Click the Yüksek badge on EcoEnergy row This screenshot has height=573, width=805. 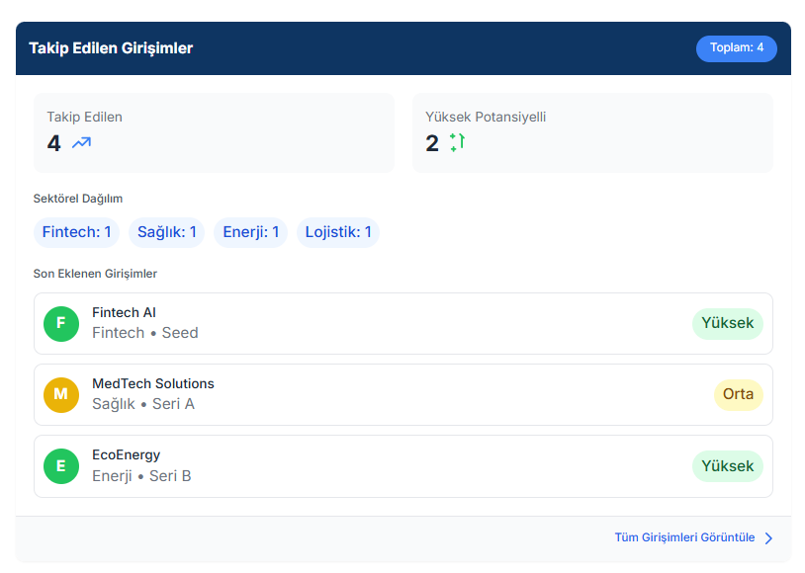click(727, 465)
